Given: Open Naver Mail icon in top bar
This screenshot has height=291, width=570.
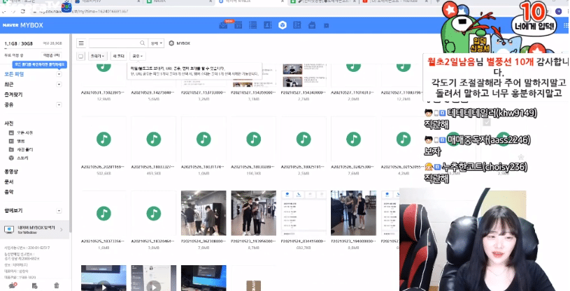Looking at the screenshot, I should pyautogui.click(x=223, y=25).
